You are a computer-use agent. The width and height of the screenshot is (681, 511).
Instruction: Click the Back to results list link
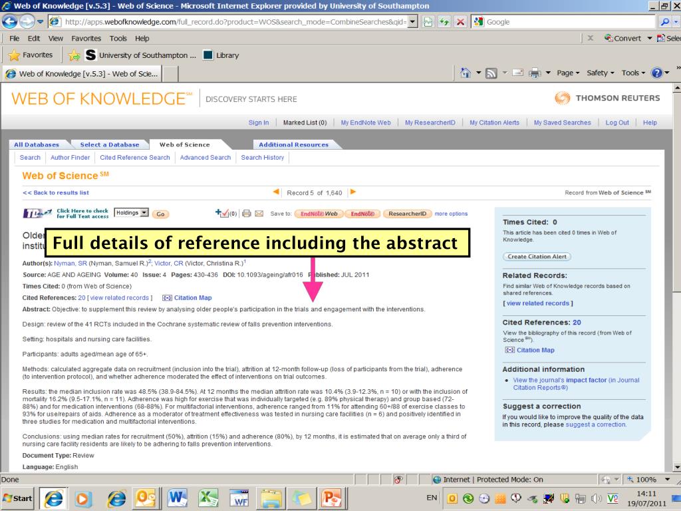click(56, 192)
